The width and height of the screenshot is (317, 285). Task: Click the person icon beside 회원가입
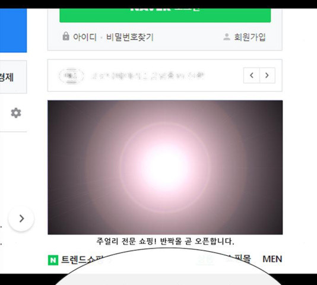(x=227, y=37)
